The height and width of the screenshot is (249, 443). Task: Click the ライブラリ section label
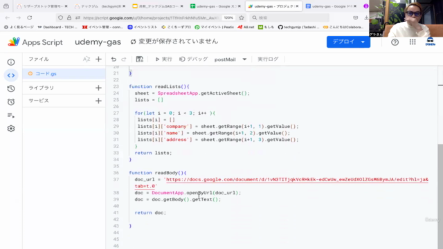point(42,88)
